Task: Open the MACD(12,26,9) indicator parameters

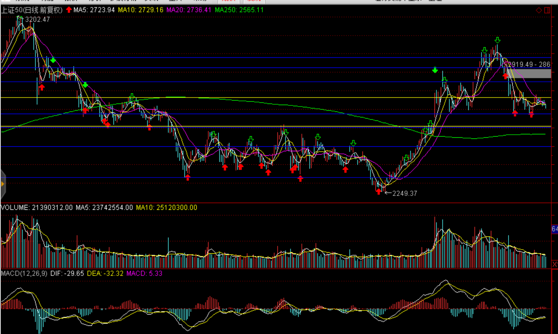Action: click(24, 274)
